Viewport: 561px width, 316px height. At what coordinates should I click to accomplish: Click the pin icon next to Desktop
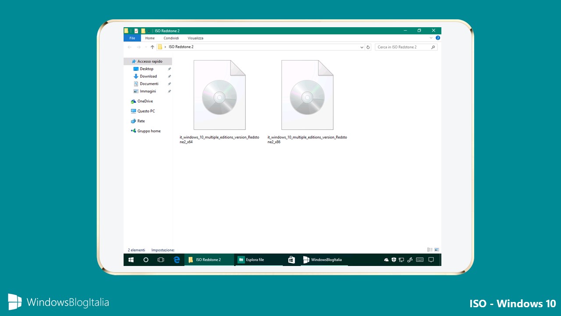(169, 69)
